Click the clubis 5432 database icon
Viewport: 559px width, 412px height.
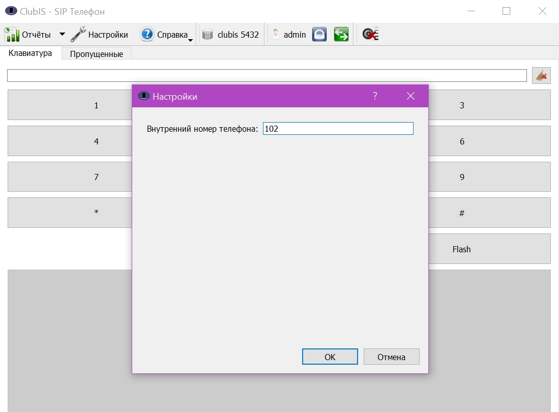click(x=208, y=35)
